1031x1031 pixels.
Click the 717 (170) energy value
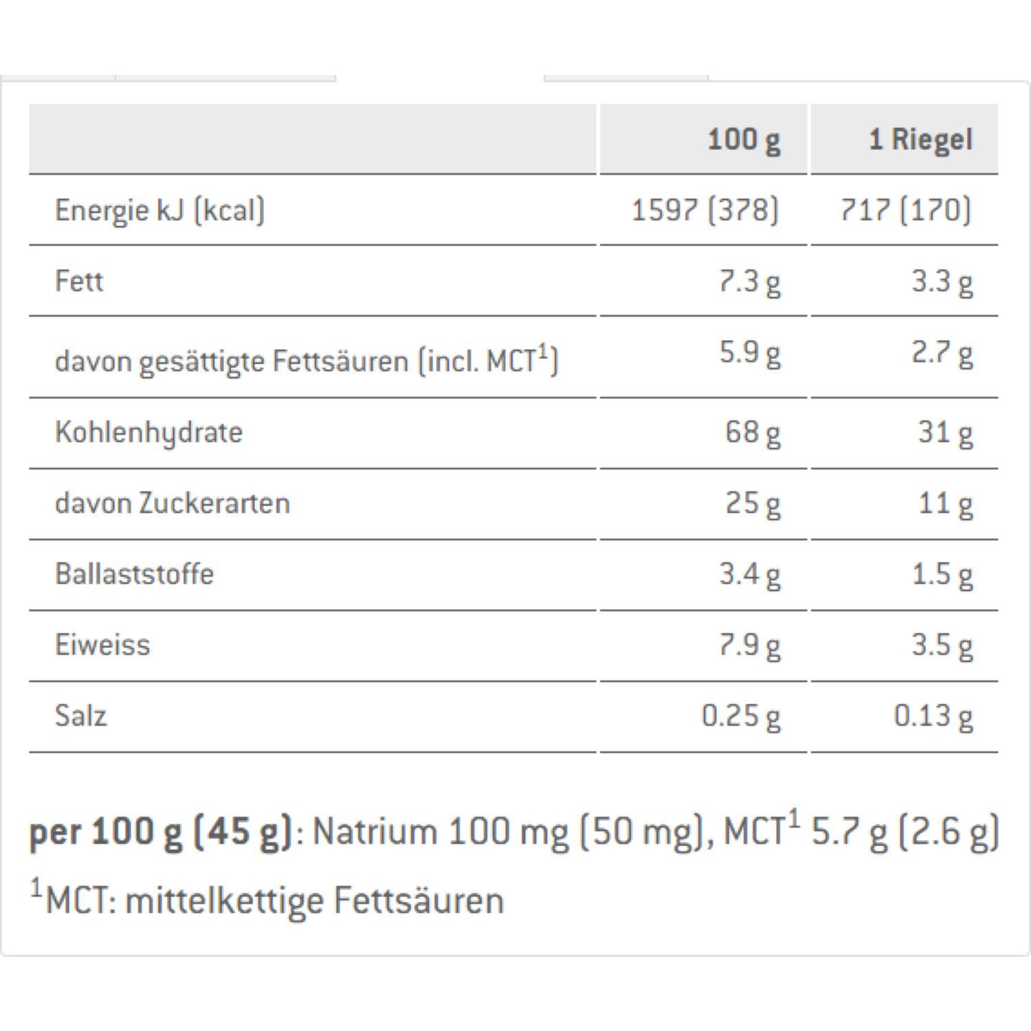pos(905,210)
